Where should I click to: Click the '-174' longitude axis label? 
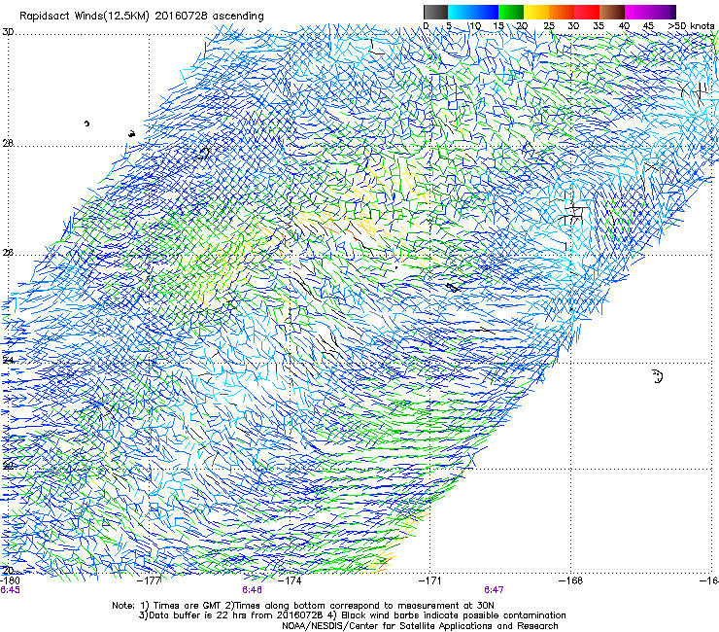(290, 580)
